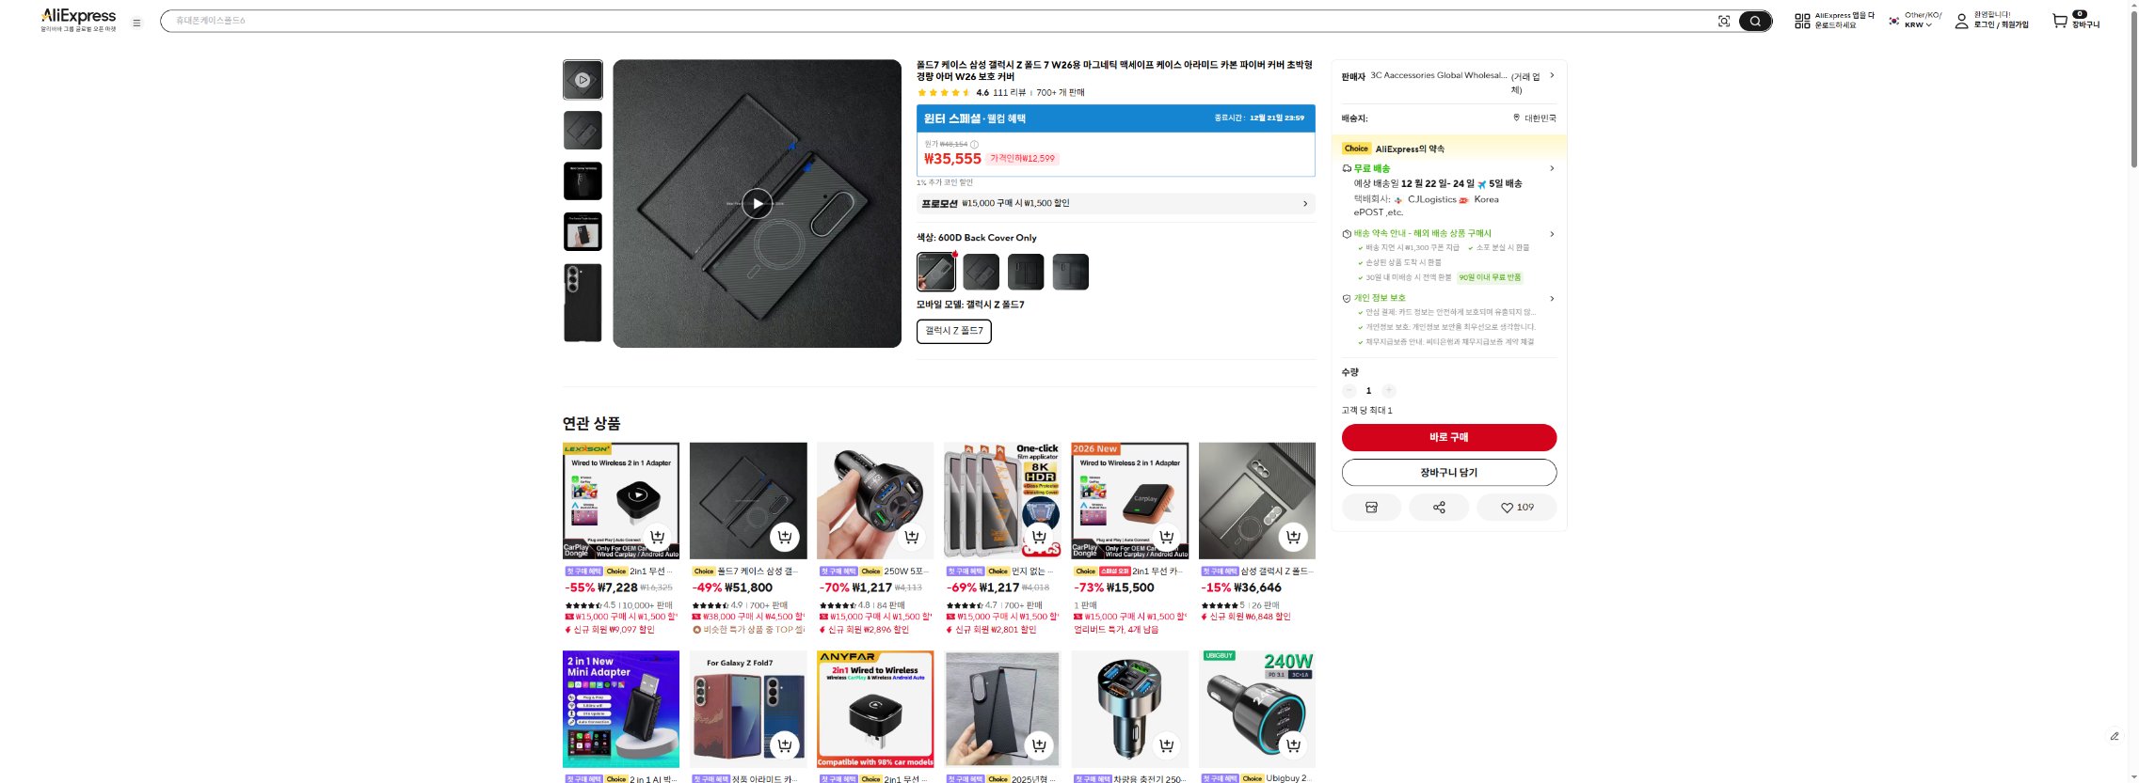The image size is (2139, 783).
Task: Expand the 개인 정보 보호 section
Action: (1551, 299)
